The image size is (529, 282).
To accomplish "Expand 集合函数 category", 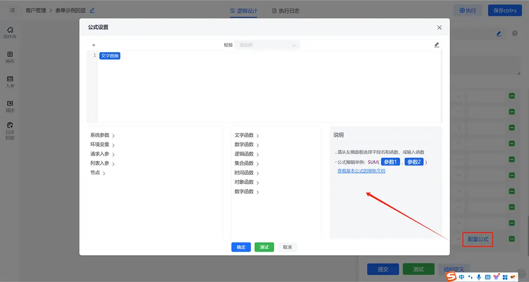I will (x=247, y=164).
